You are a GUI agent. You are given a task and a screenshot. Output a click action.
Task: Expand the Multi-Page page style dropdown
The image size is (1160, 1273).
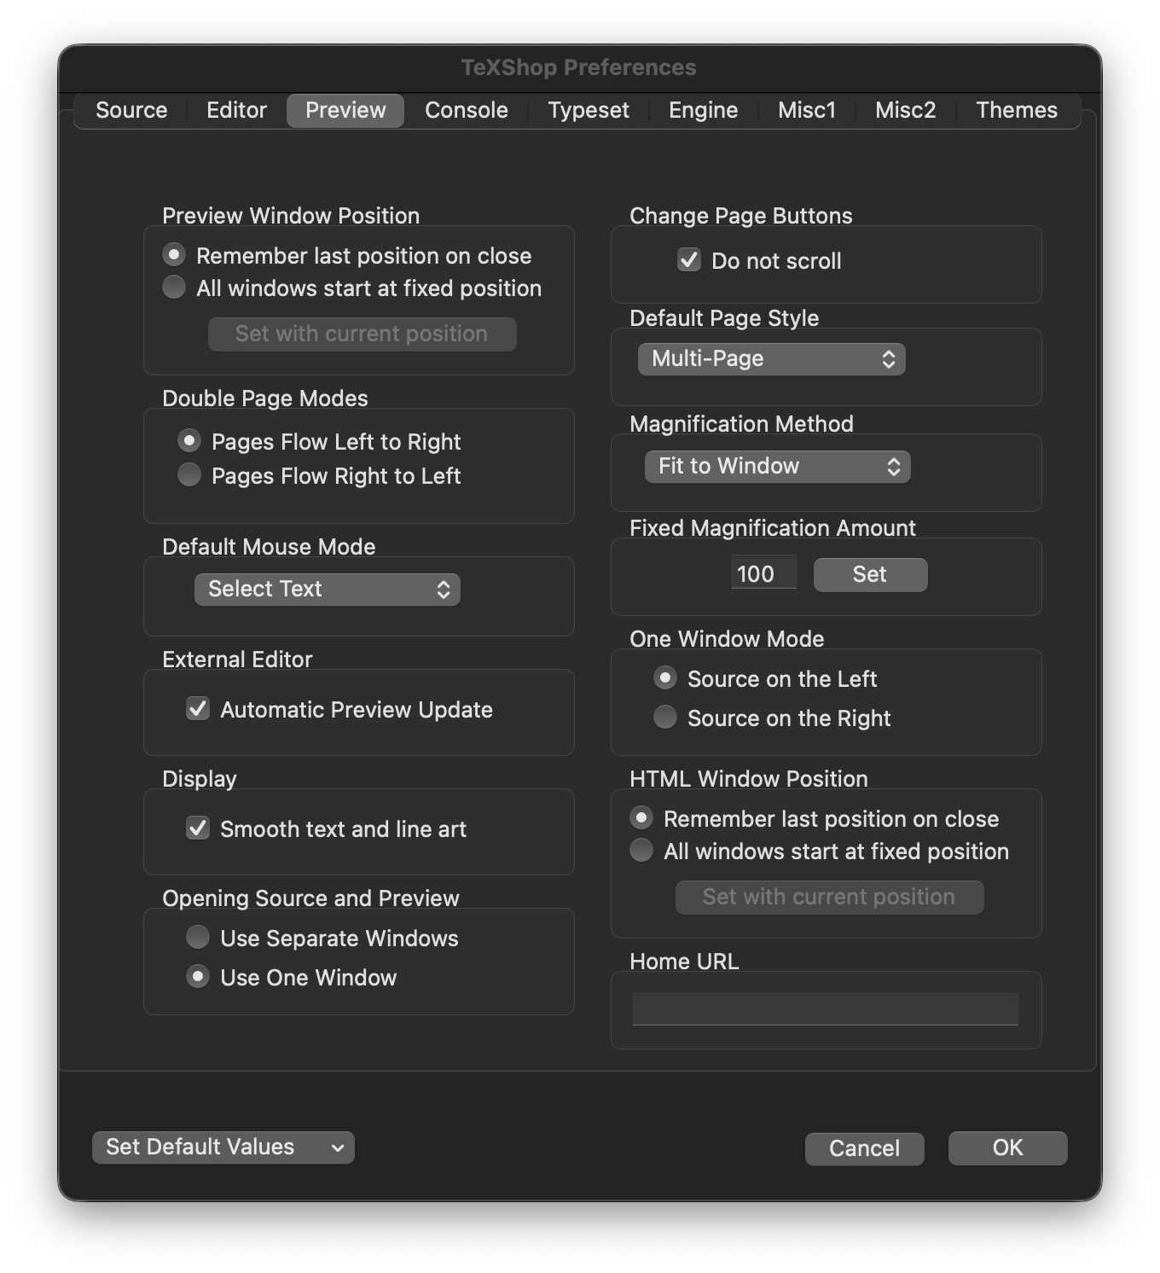771,359
